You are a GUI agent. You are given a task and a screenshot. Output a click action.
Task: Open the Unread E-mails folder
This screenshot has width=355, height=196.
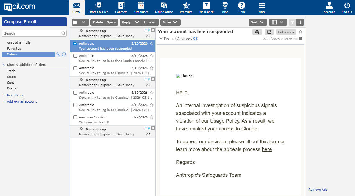coord(19,43)
